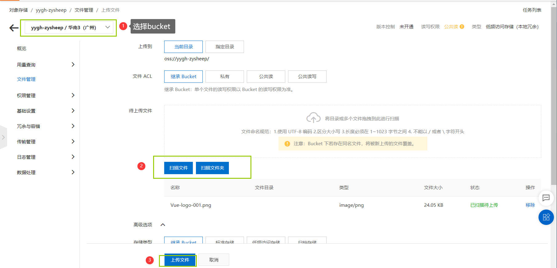This screenshot has height=268, width=557.
Task: Go to yygh-zysheep breadcrumb
Action: (51, 10)
